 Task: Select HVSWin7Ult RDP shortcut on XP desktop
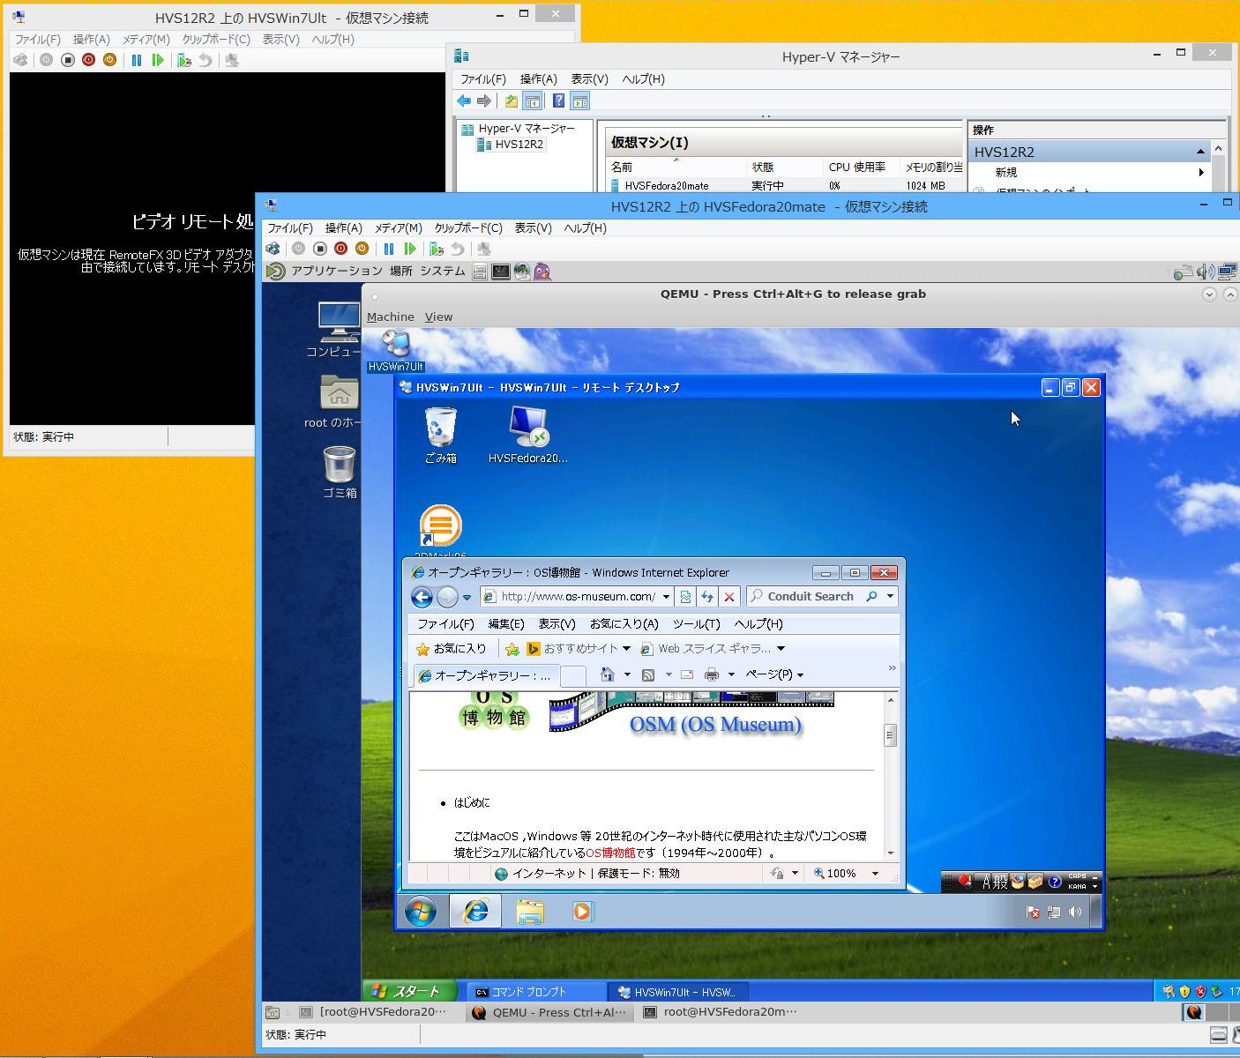click(x=395, y=350)
